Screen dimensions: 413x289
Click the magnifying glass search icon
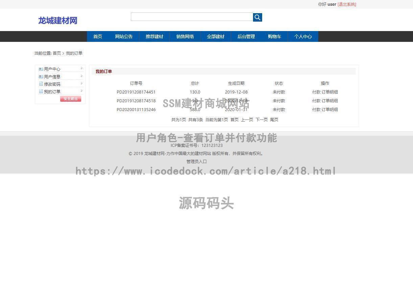(x=257, y=17)
